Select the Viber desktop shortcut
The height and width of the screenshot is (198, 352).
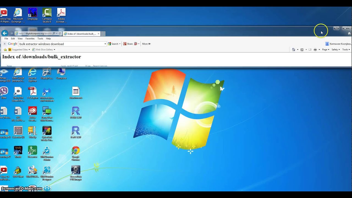4,93
